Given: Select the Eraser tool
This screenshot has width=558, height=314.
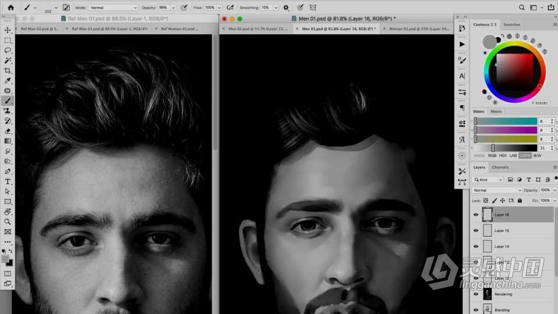Looking at the screenshot, I should [x=8, y=131].
